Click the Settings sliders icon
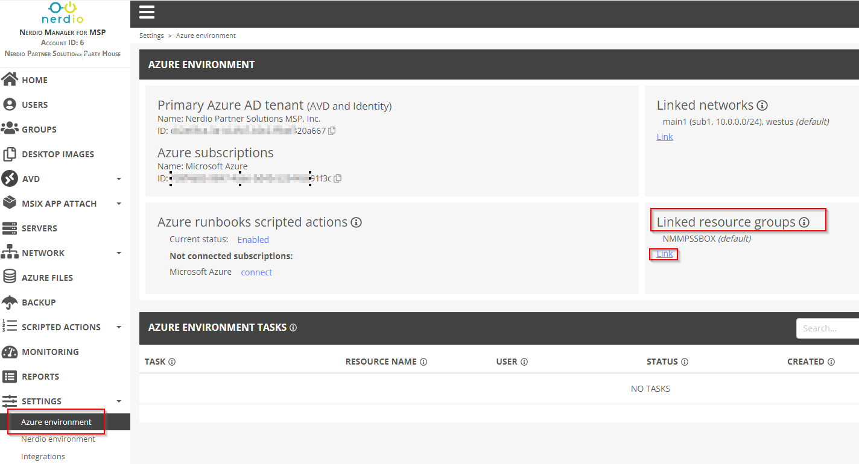859x464 pixels. coord(10,401)
